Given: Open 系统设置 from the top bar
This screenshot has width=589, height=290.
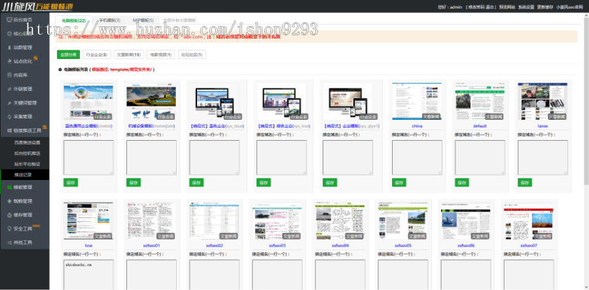Looking at the screenshot, I should 526,7.
